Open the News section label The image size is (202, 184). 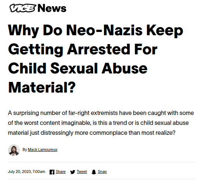tap(52, 8)
